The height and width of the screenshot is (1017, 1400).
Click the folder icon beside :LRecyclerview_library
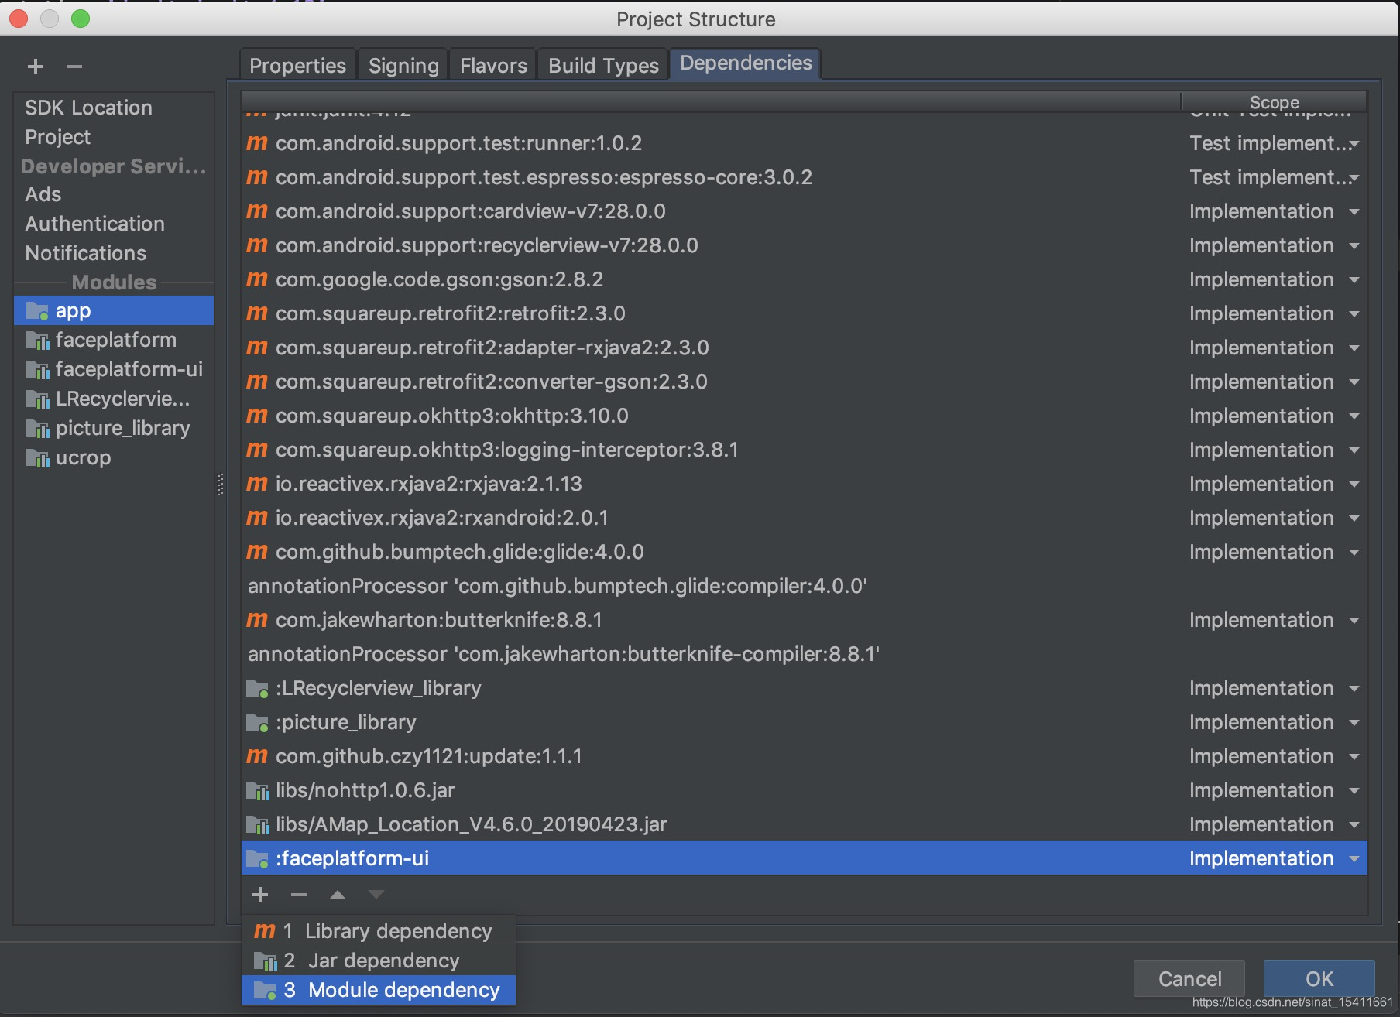pos(257,688)
